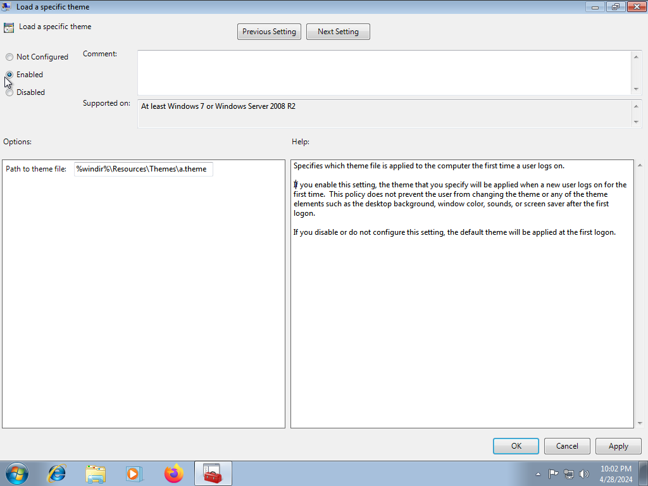Open the Windows Start menu

(16, 473)
